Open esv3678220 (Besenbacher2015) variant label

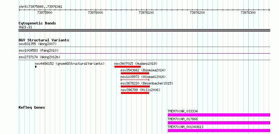point(147,83)
